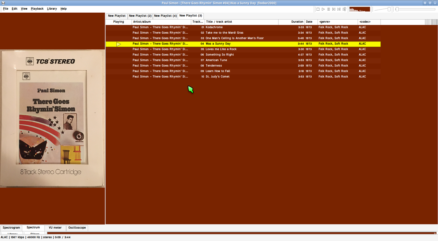This screenshot has width=438, height=241.
Task: Switch to New Playlist (2) tab
Action: click(140, 16)
